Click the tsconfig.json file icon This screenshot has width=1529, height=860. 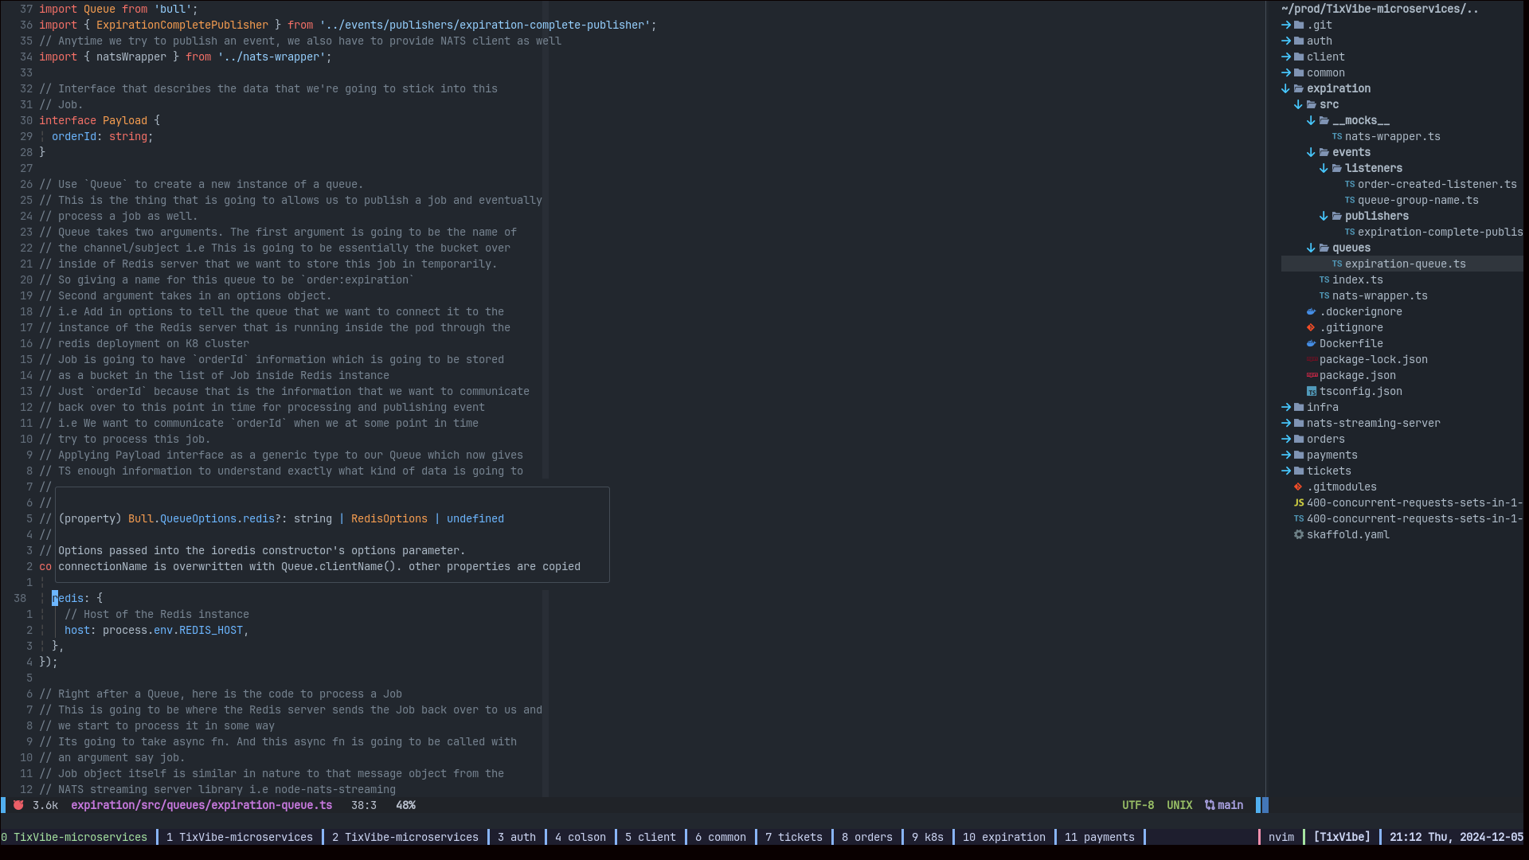click(1311, 391)
